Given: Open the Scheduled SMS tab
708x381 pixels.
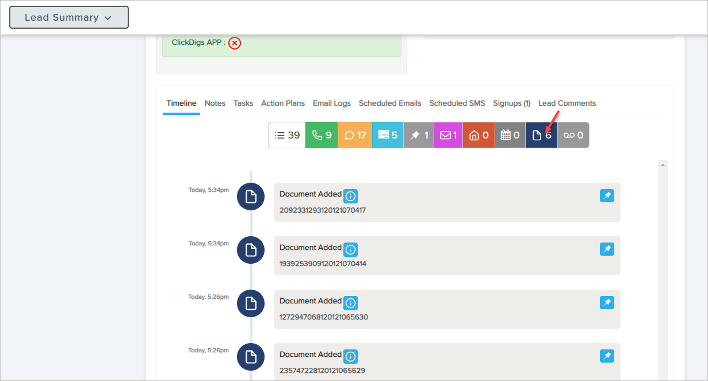Looking at the screenshot, I should pyautogui.click(x=457, y=103).
